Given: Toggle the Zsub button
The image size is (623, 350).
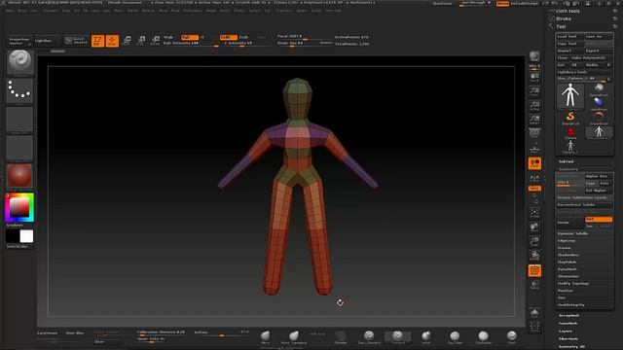Looking at the screenshot, I should tap(243, 37).
